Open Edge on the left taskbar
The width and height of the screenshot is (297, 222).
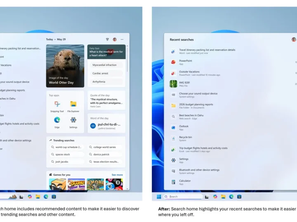[x=46, y=197]
